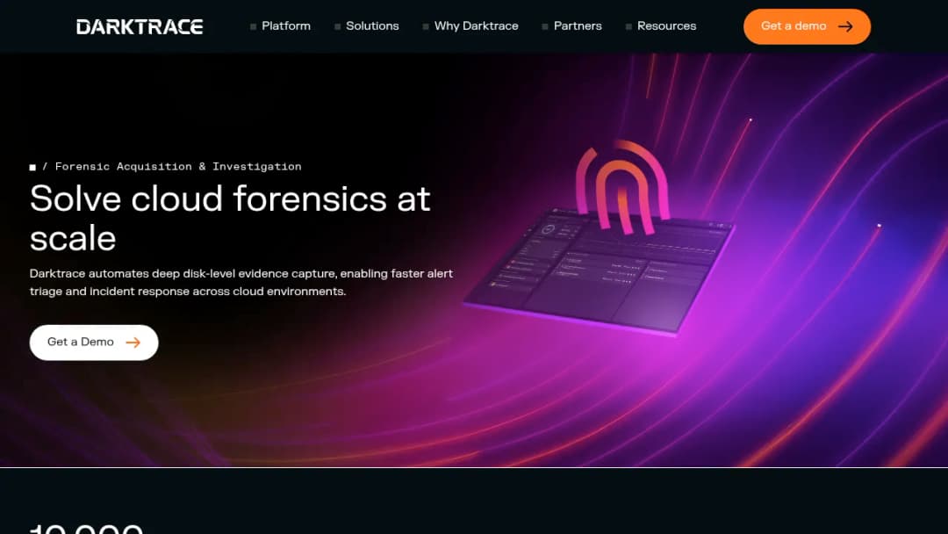
Task: Open the Resources menu
Action: [661, 26]
